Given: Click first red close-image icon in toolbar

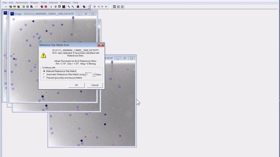Looking at the screenshot, I should pos(42,7).
